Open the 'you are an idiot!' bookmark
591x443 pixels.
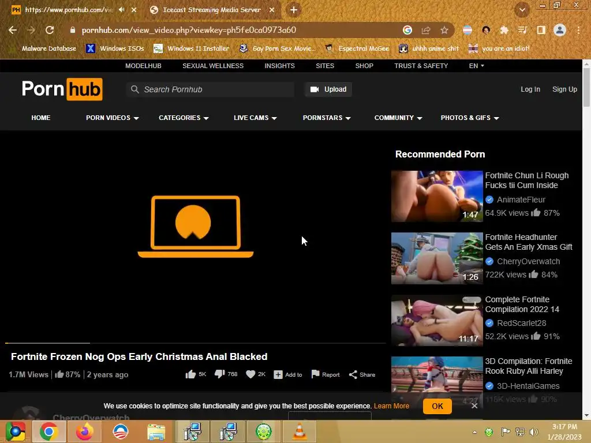pos(499,48)
